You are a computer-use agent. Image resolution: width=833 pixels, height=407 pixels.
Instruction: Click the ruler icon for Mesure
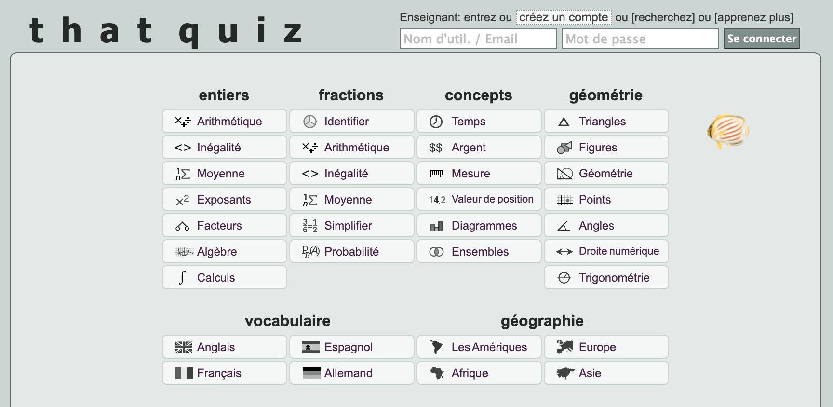(436, 173)
